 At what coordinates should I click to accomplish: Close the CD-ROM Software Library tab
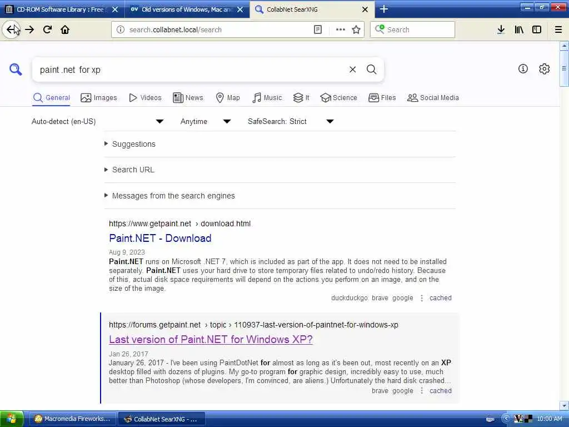point(115,9)
